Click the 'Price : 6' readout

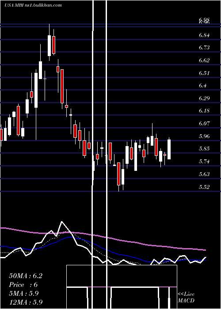(x=23, y=285)
